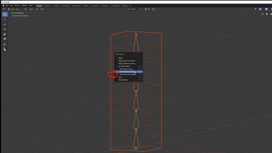
Task: Switch to the Compositing workspace tab
Action: click(115, 6)
